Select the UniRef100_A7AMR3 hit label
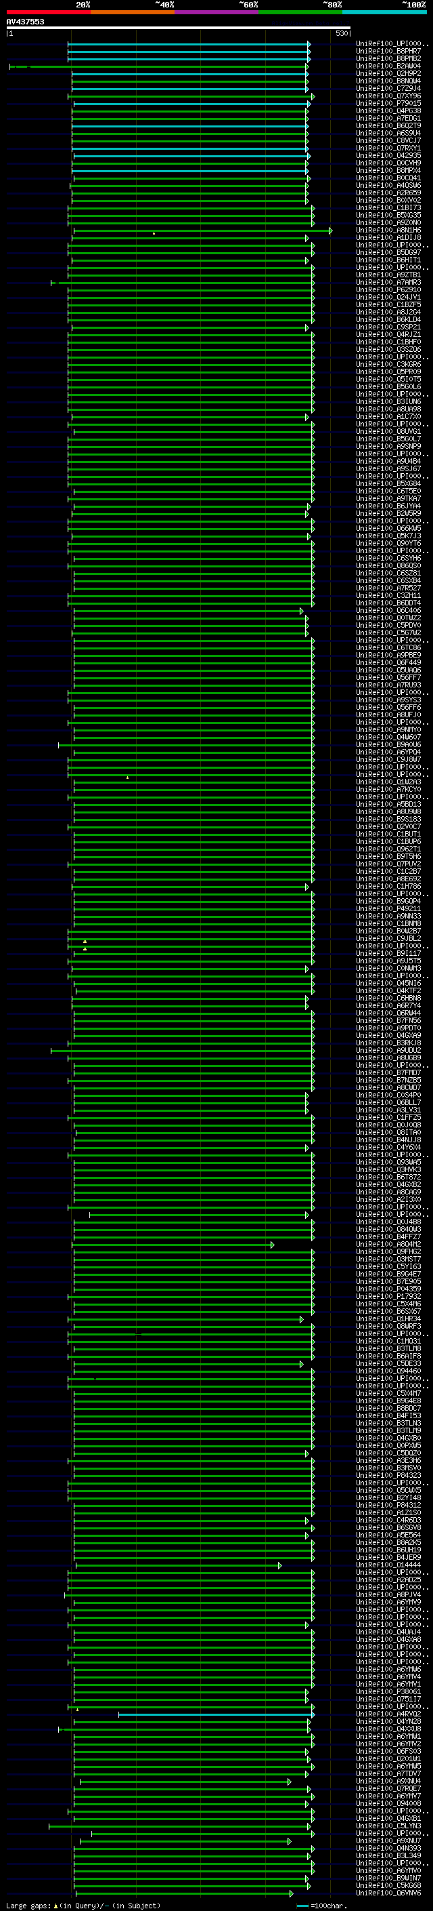 click(388, 283)
